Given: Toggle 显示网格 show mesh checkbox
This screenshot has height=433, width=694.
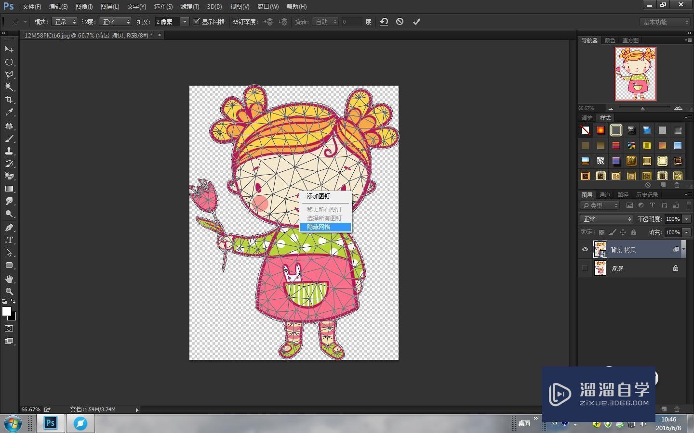Looking at the screenshot, I should coord(196,22).
